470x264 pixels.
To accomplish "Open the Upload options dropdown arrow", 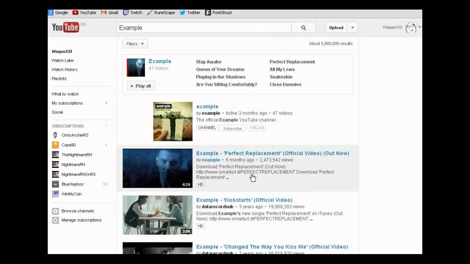I will [x=352, y=27].
